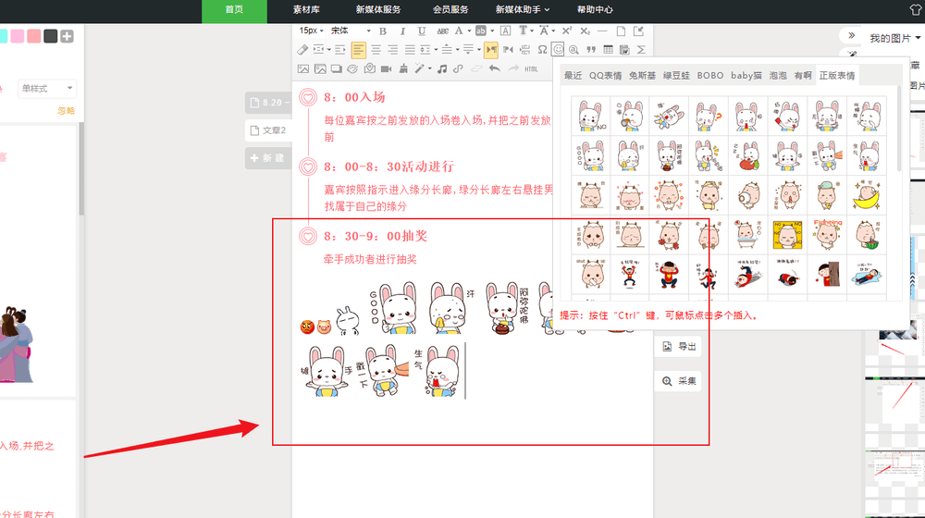Switch to the 兔斯基 emoticon tab
Viewport: 925px width, 518px height.
(x=642, y=76)
